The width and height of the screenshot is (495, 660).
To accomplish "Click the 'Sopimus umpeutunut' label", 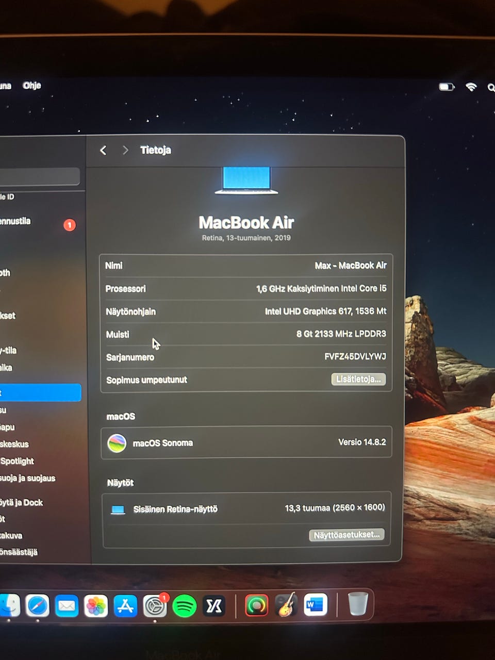I will pyautogui.click(x=146, y=380).
